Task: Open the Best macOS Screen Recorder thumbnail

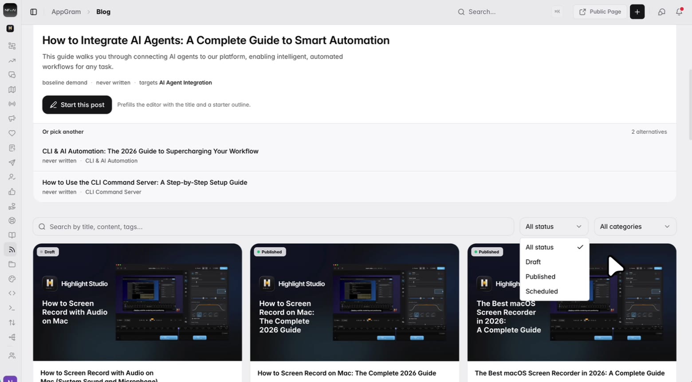Action: [572, 302]
